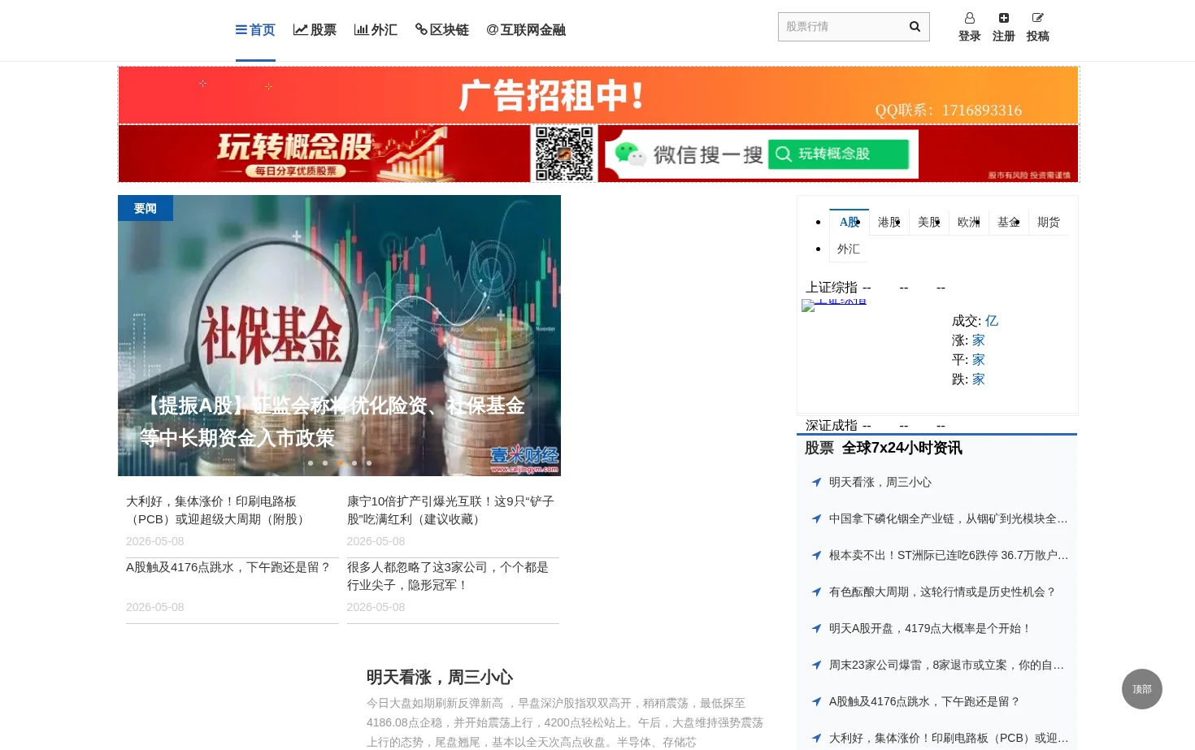Click the 家 value next to 涨
Screen dimensions: 1195x750
tap(979, 340)
